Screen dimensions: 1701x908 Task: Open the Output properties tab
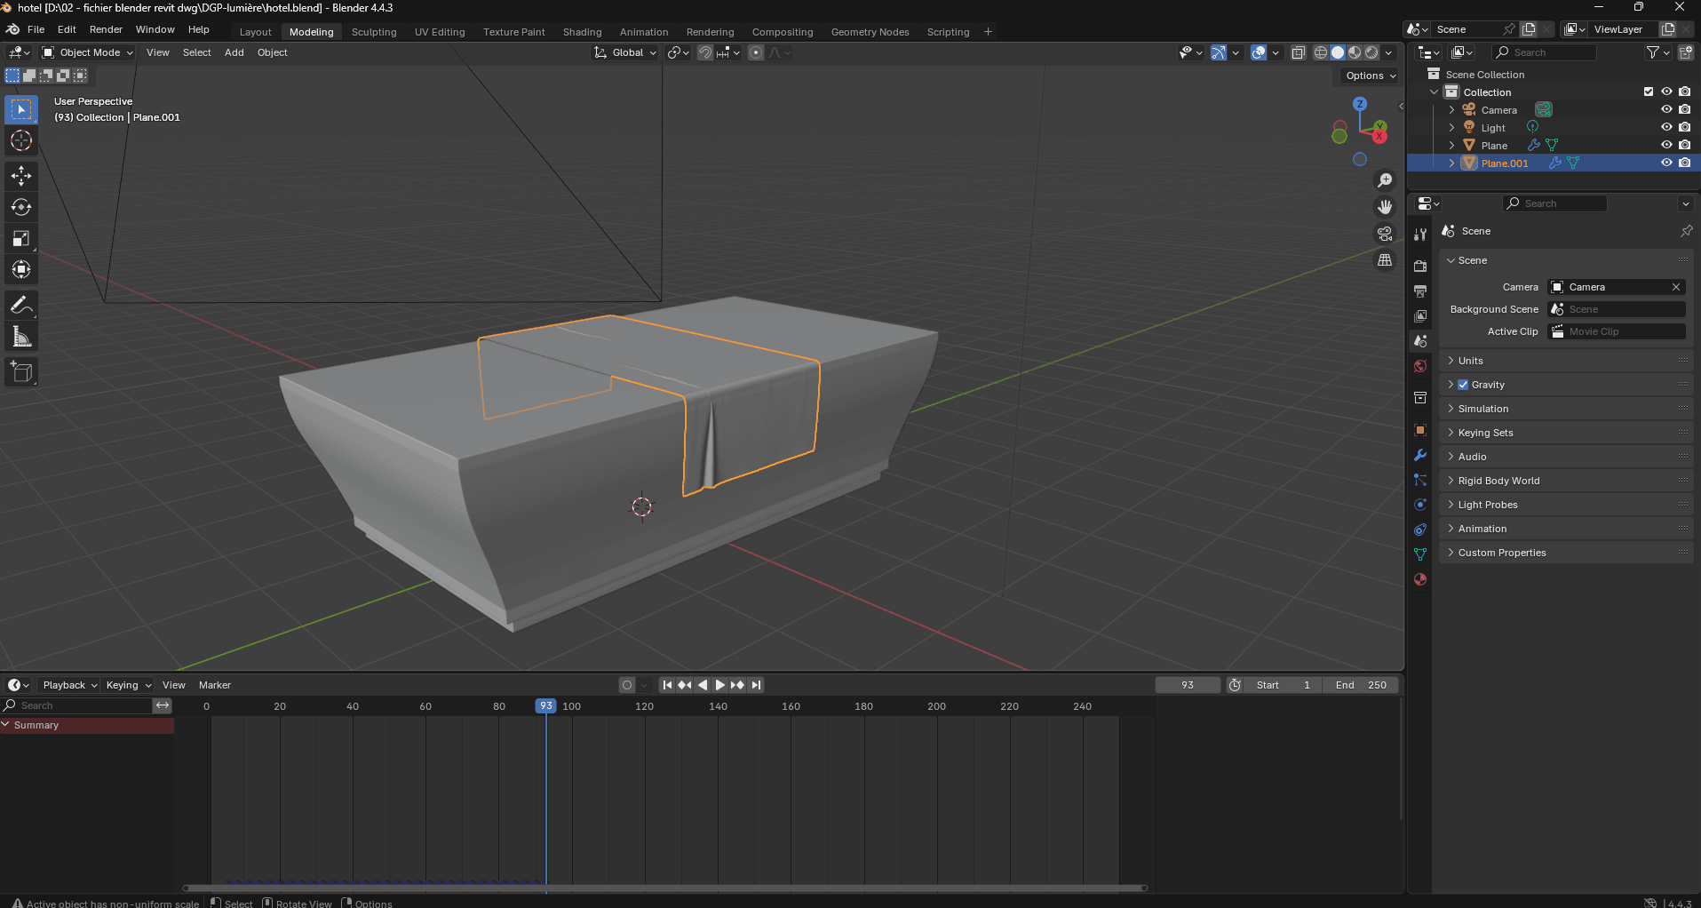[x=1420, y=291]
